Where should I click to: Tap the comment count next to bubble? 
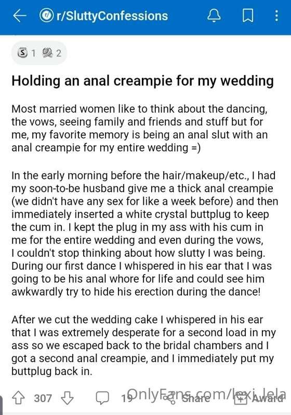click(126, 398)
